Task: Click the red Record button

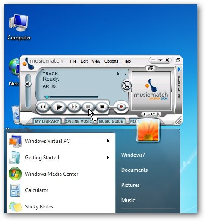Action: (x=121, y=107)
